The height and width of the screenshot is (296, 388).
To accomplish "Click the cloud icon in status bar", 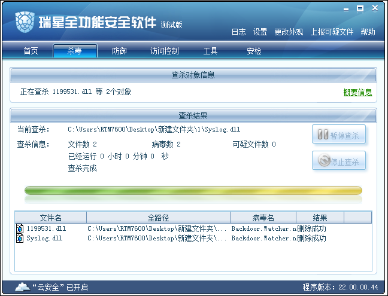I will tap(22, 287).
